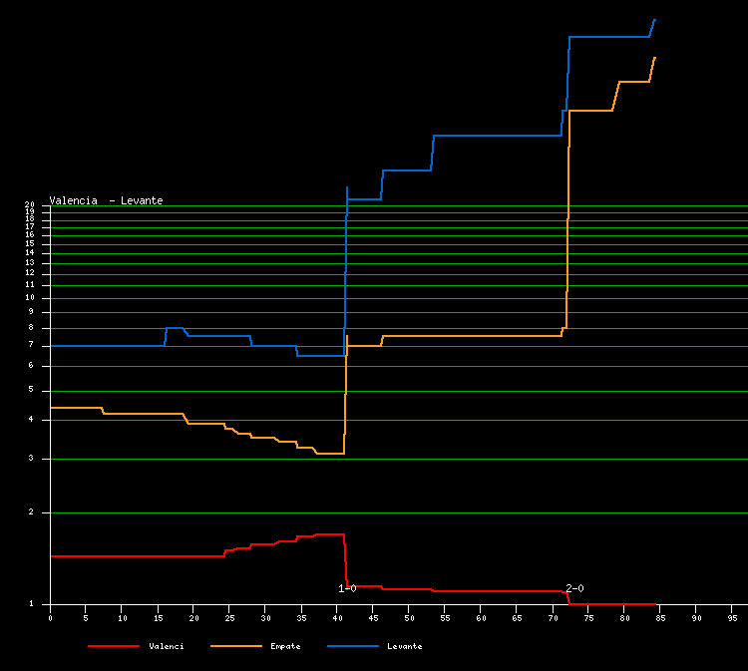748x671 pixels.
Task: Click the x-axis tick label '45'
Action: tap(373, 618)
